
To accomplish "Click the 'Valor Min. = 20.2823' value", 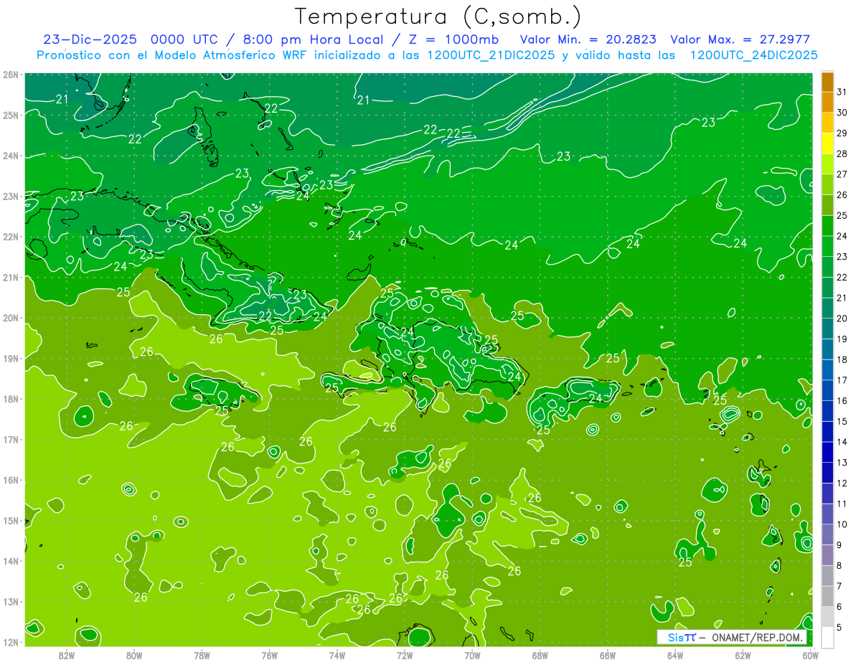I will point(587,39).
